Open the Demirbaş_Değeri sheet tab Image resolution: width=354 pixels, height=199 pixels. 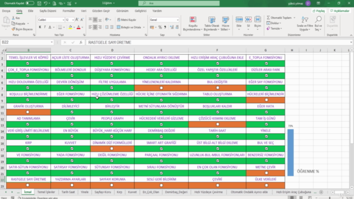[x=176, y=192]
